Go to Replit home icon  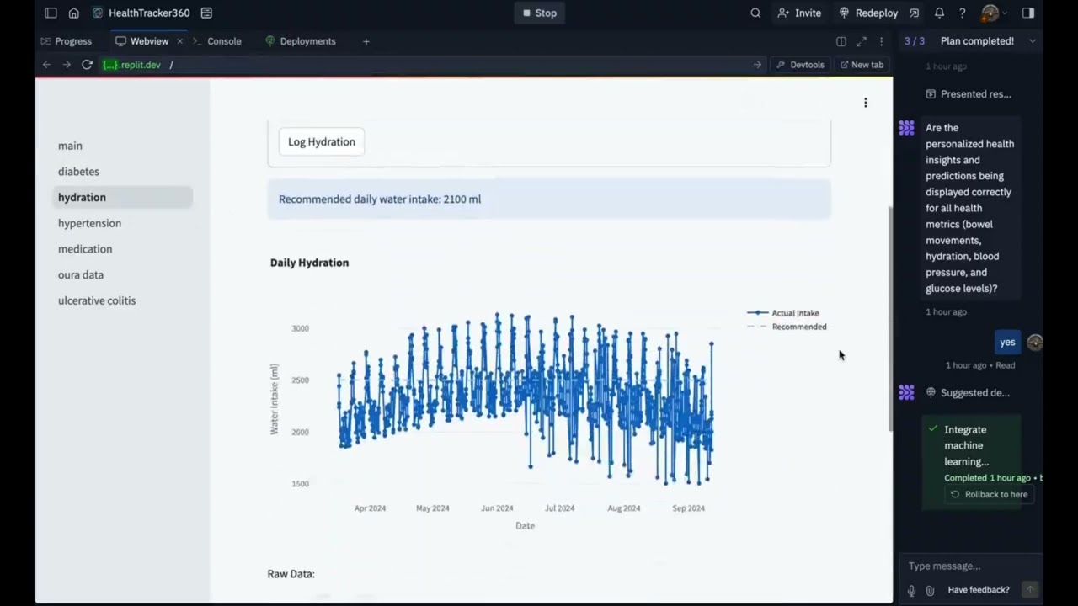(73, 13)
